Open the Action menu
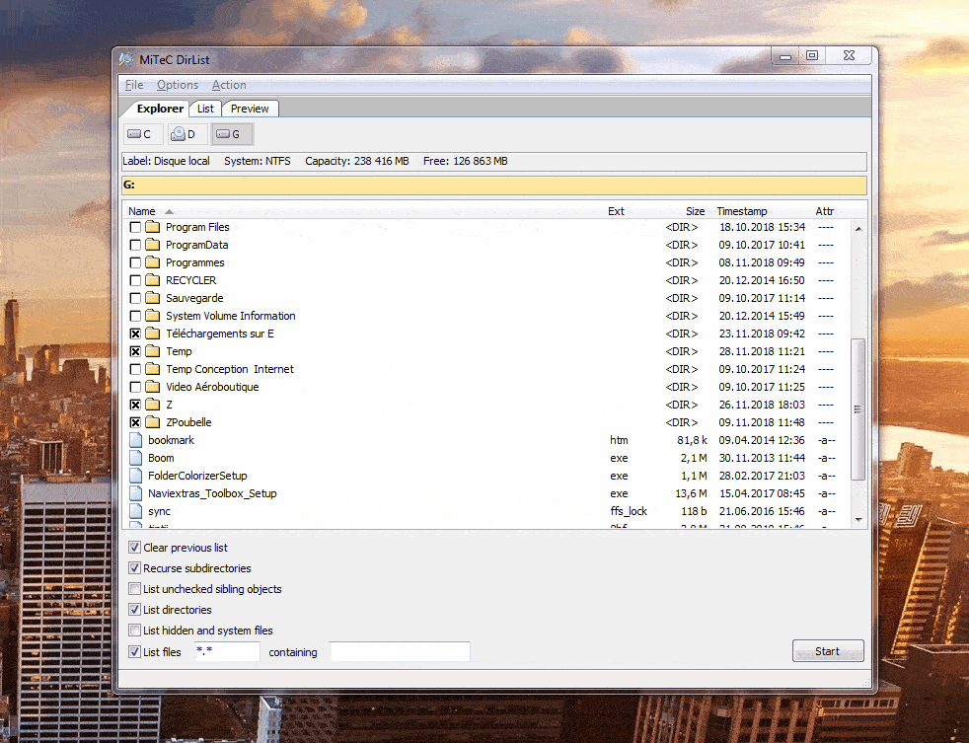Image resolution: width=969 pixels, height=743 pixels. 229,85
